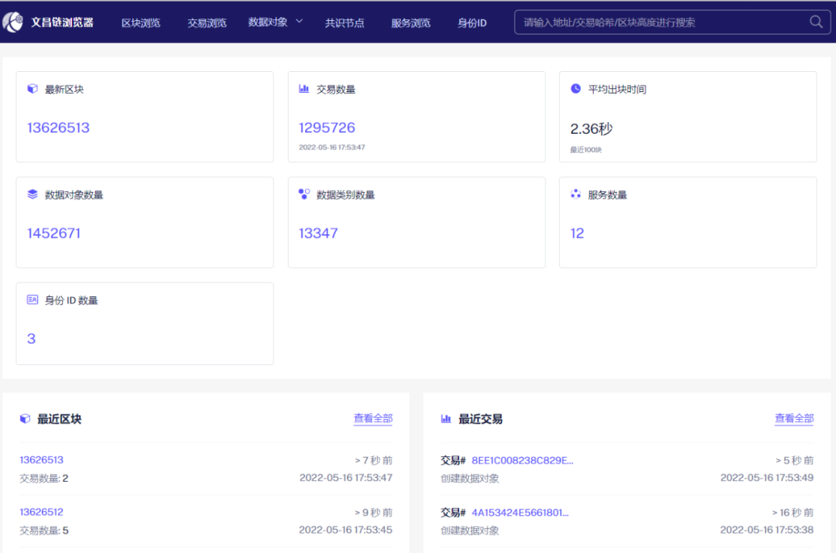
Task: Click the 2022-05-16 17:53:38 transaction timestamp
Action: (766, 530)
